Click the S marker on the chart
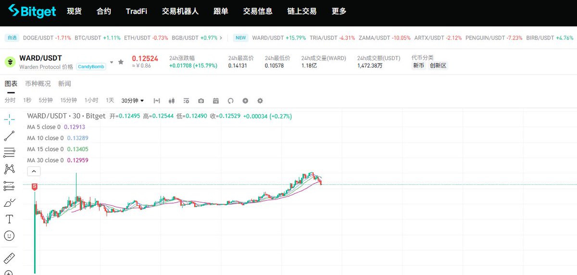The width and height of the screenshot is (577, 275). [34, 186]
